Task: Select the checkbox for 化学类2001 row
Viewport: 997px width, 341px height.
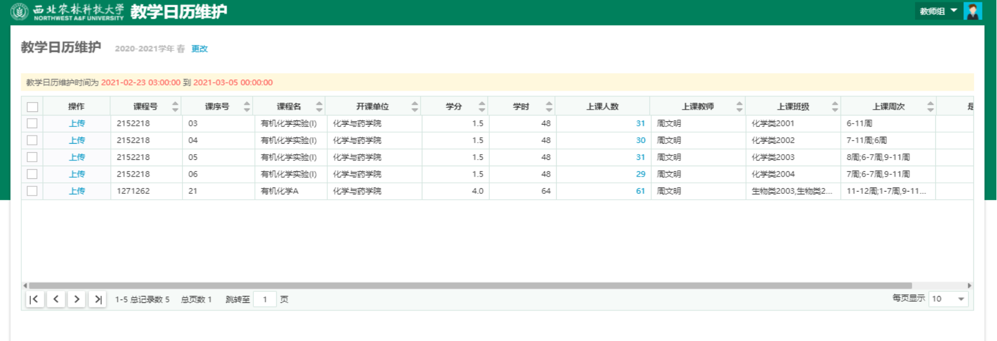Action: coord(32,123)
